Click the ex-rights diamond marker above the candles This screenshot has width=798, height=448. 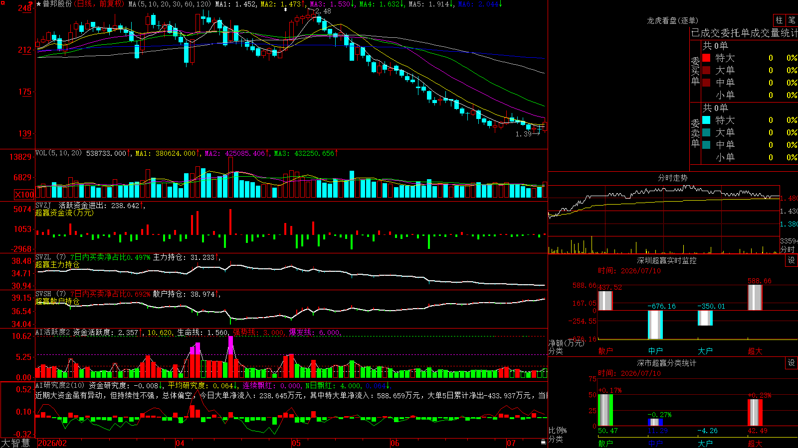285,9
